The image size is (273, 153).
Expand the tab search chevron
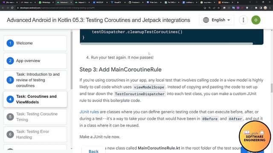[x=250, y=3]
